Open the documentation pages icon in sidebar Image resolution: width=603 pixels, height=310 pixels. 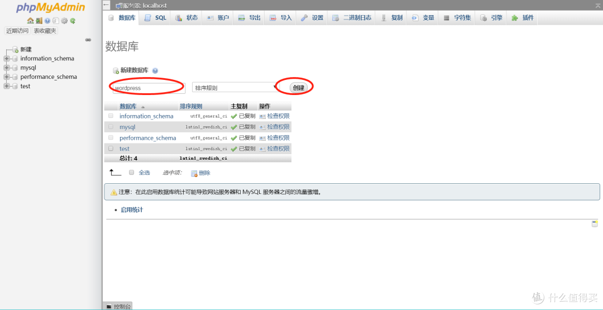click(x=56, y=21)
